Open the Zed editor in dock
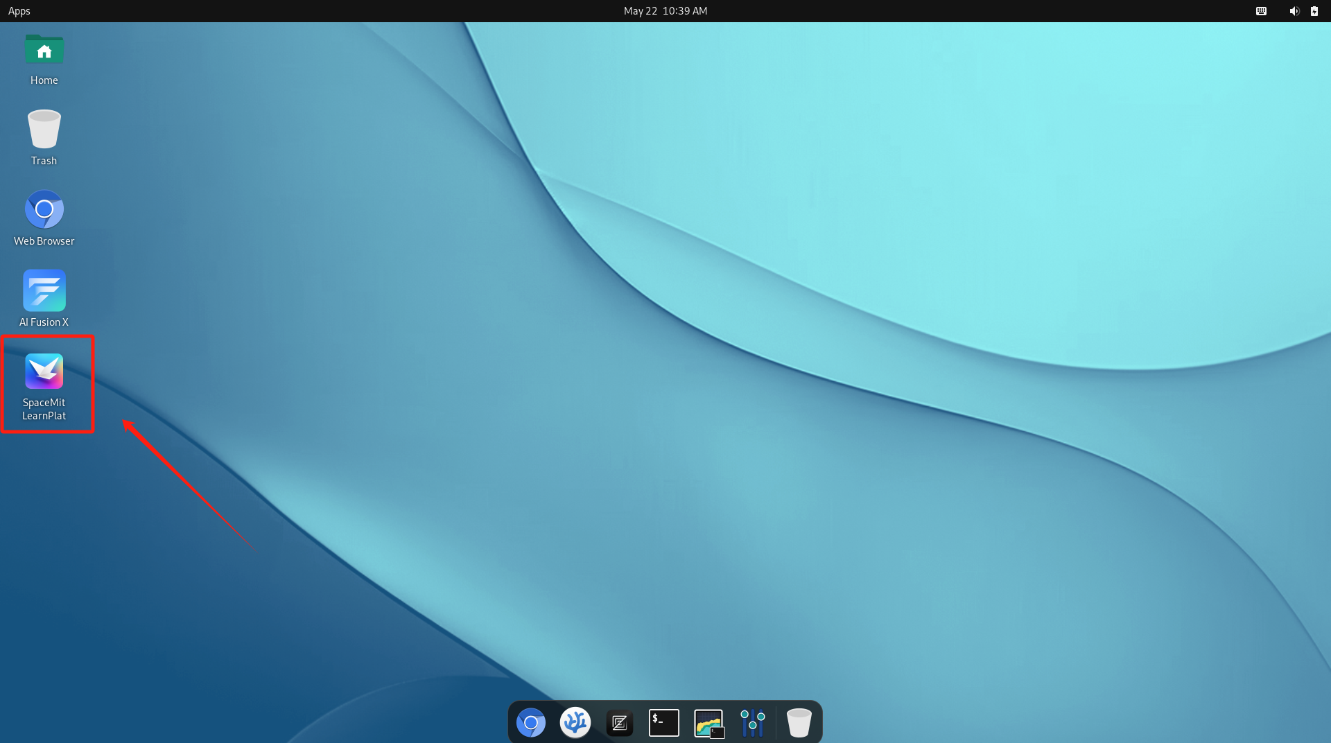This screenshot has width=1331, height=743. pos(620,723)
